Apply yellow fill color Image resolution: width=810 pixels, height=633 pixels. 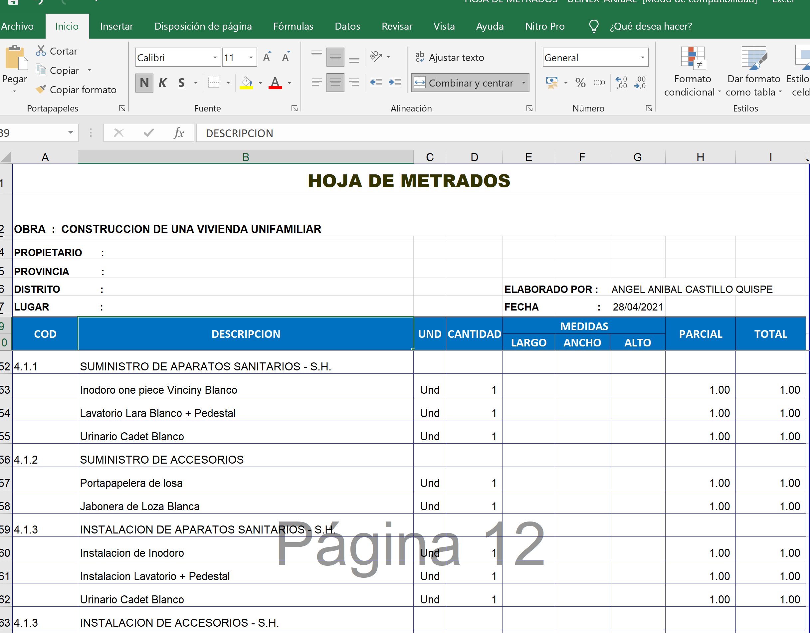pyautogui.click(x=246, y=83)
